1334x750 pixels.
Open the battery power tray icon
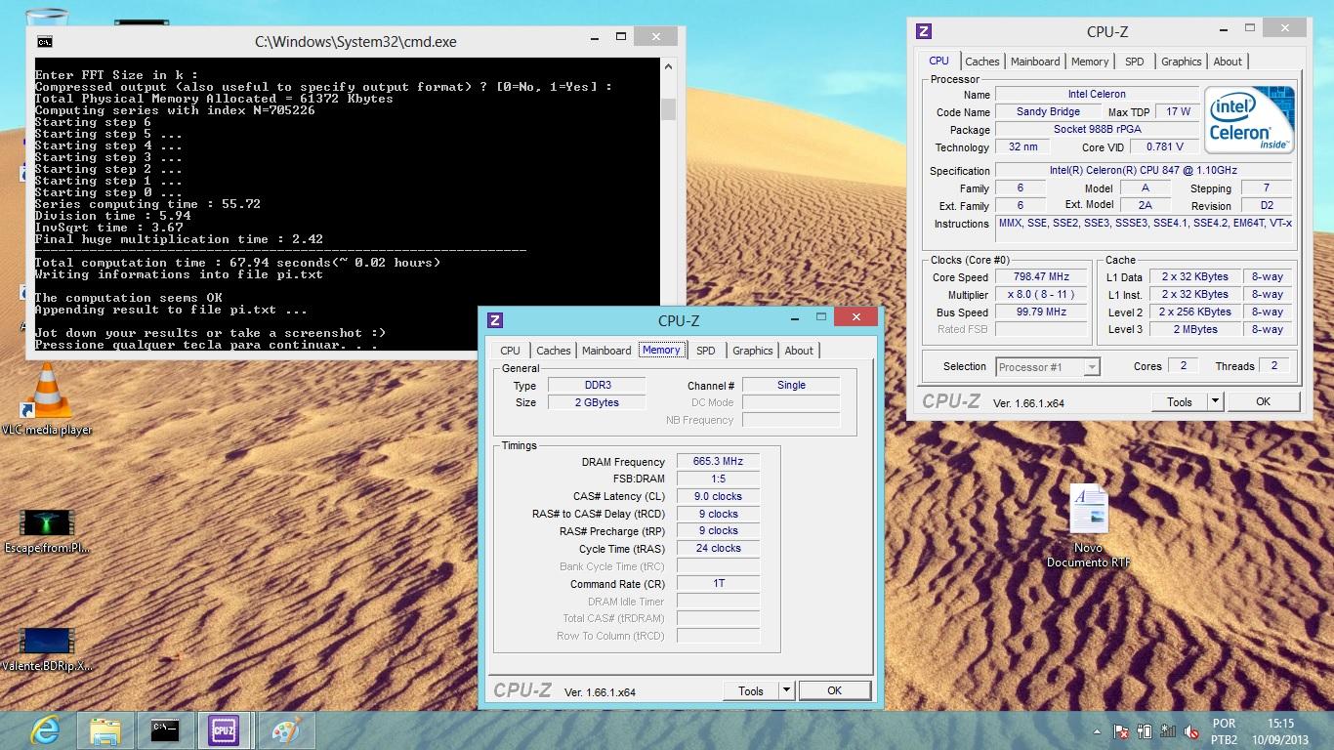point(1145,730)
